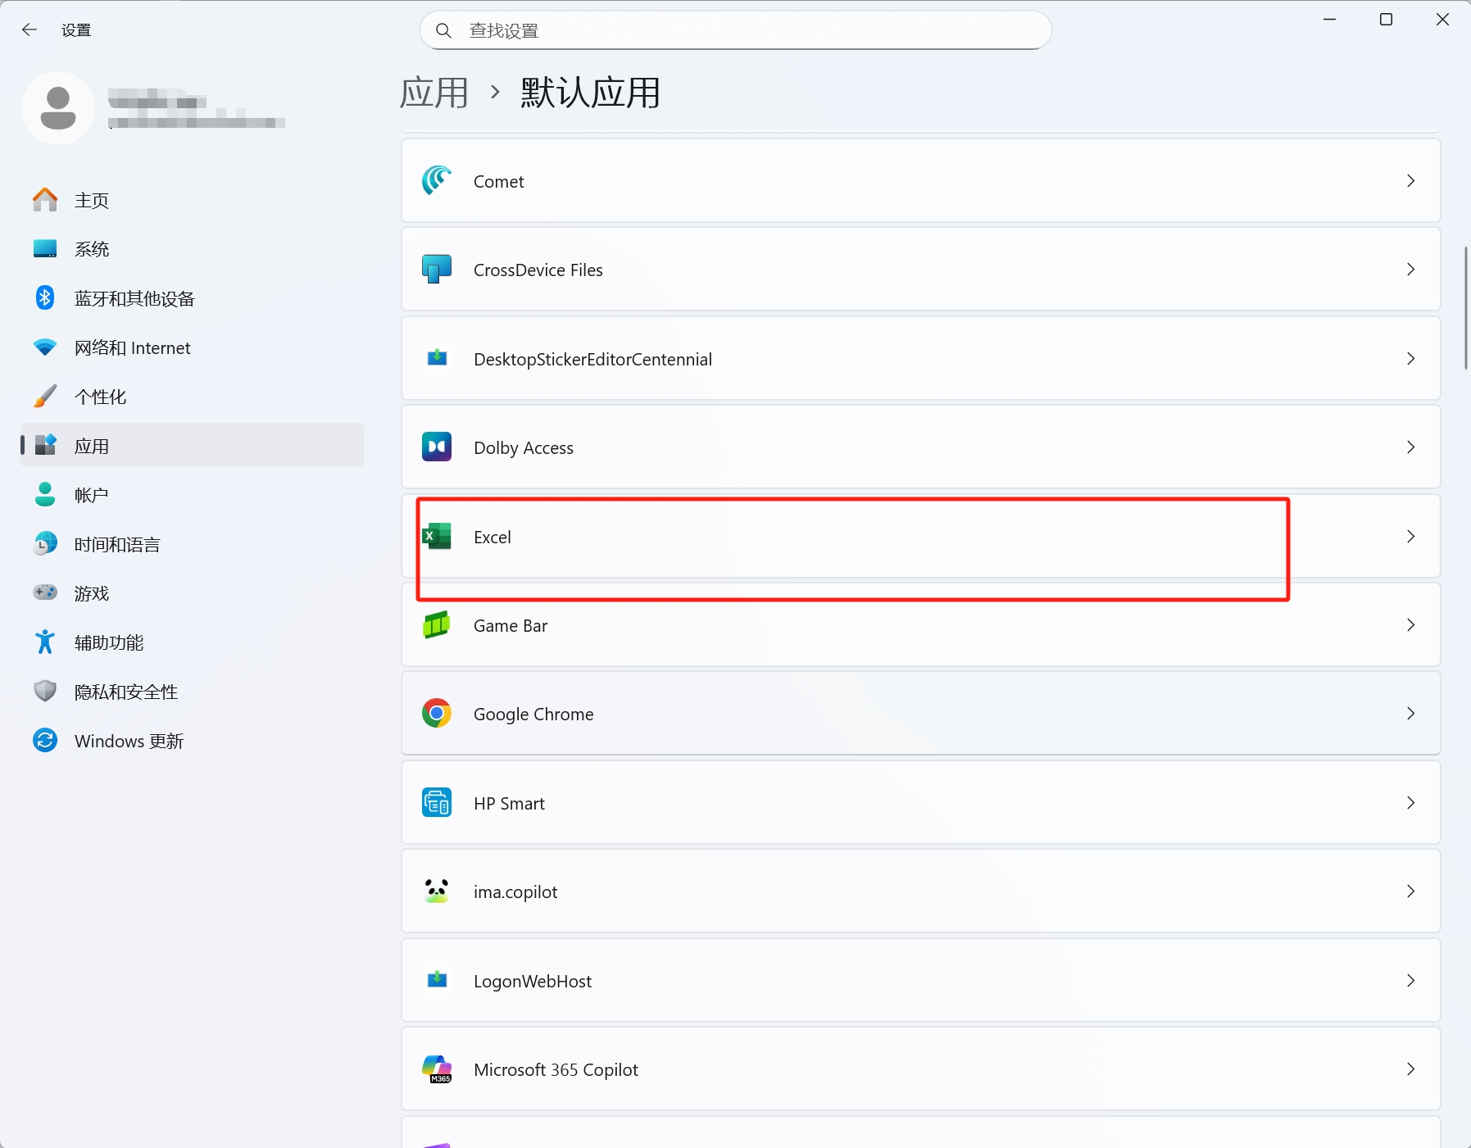Click the Comet app icon
The height and width of the screenshot is (1148, 1471).
click(x=437, y=180)
